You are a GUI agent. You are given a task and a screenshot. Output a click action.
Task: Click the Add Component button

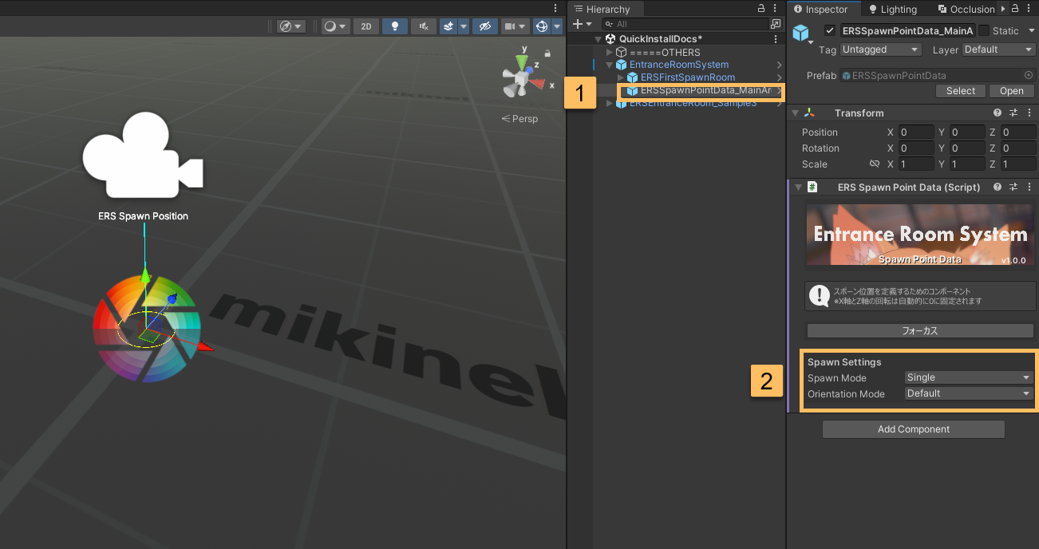pos(913,429)
